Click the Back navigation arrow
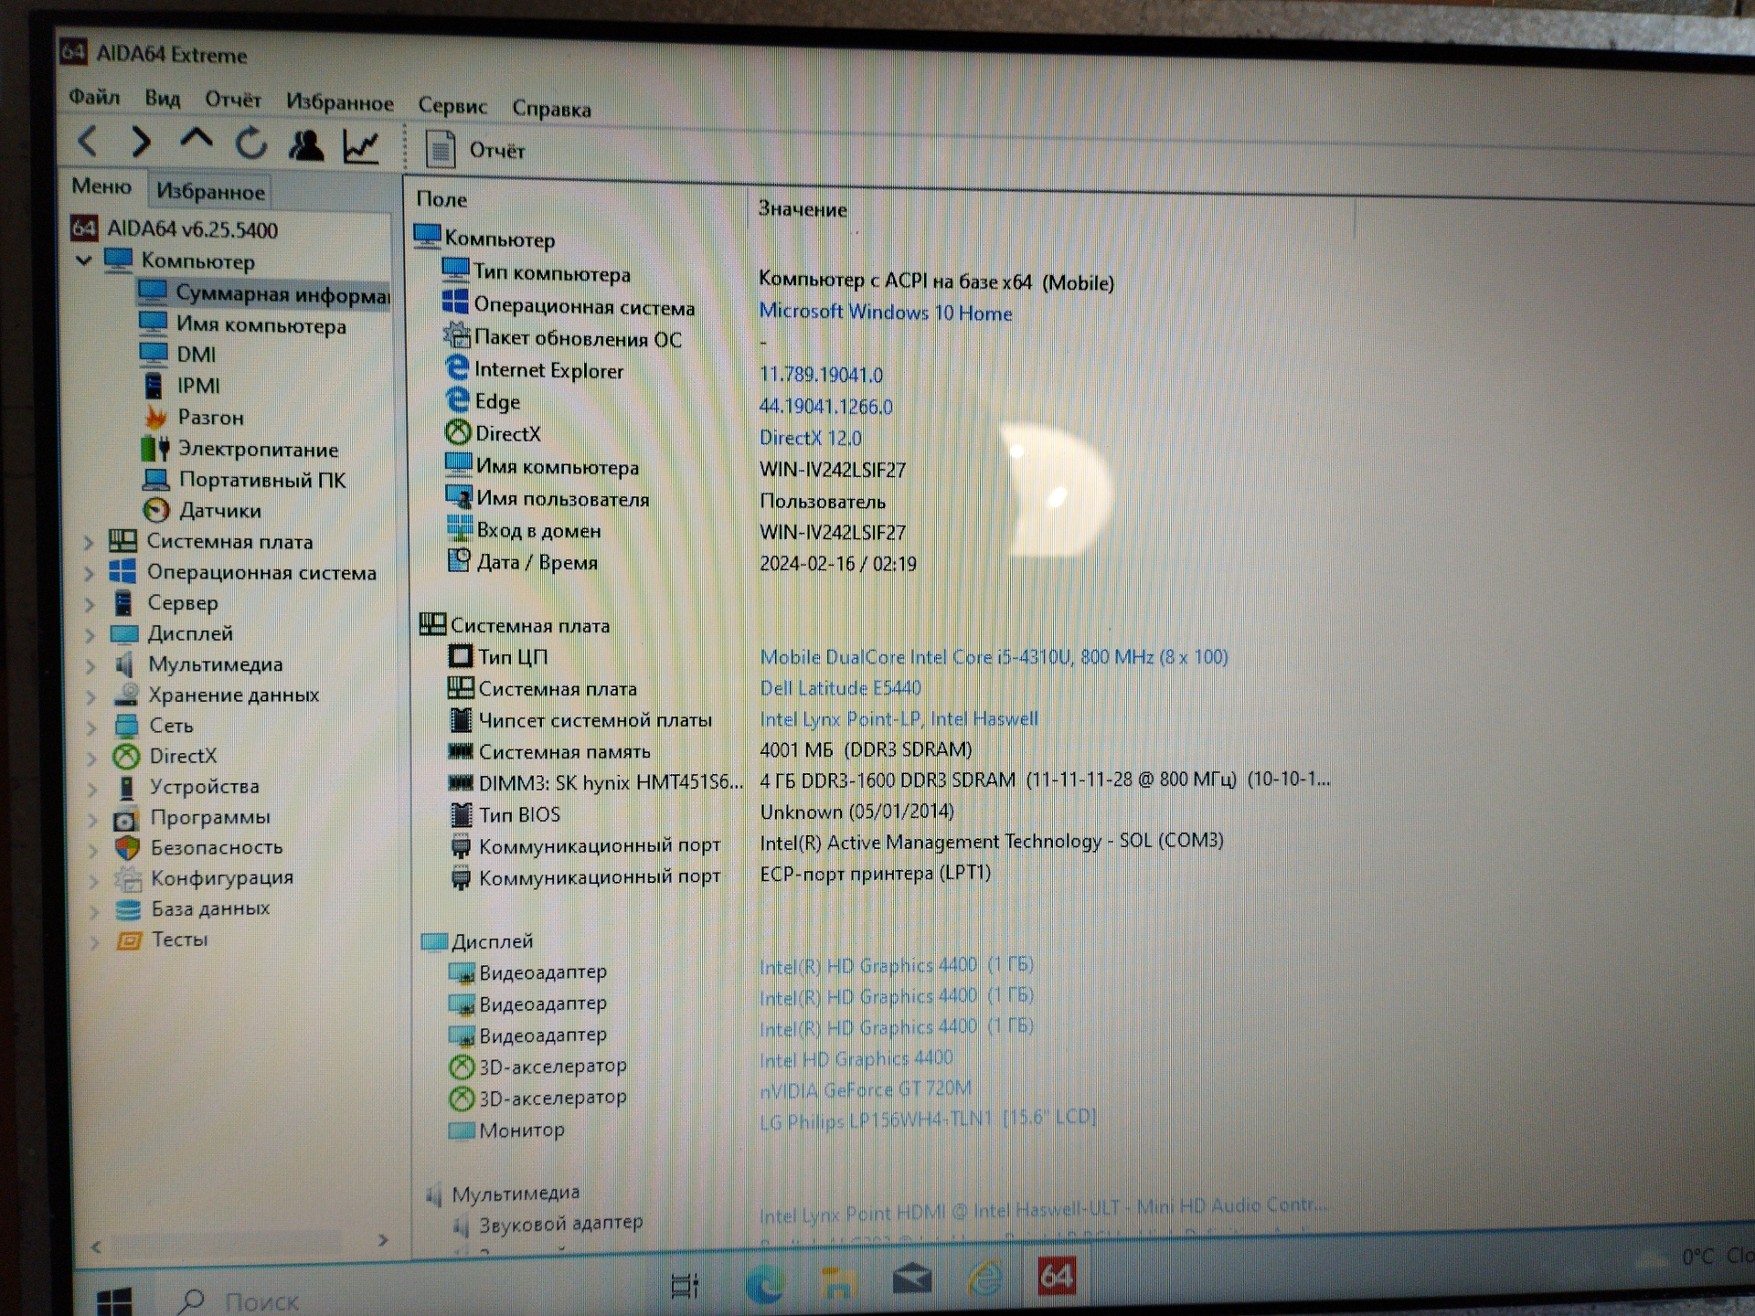This screenshot has width=1755, height=1316. click(88, 141)
